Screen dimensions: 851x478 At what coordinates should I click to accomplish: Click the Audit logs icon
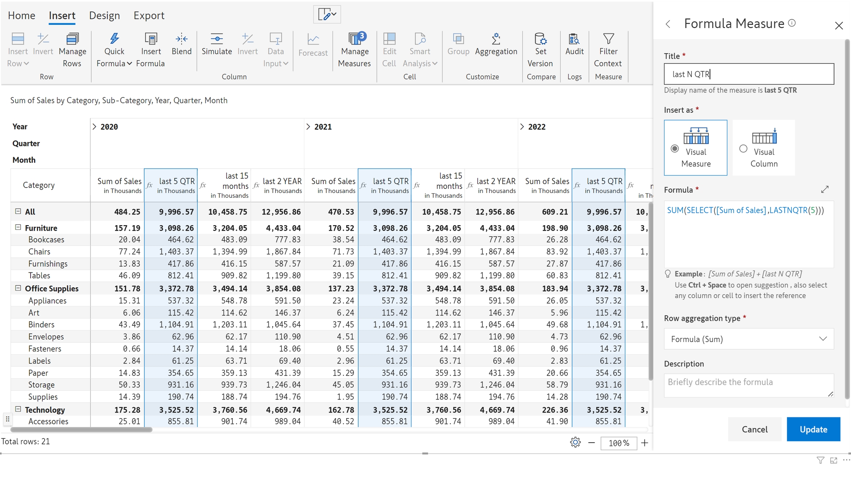coord(574,39)
